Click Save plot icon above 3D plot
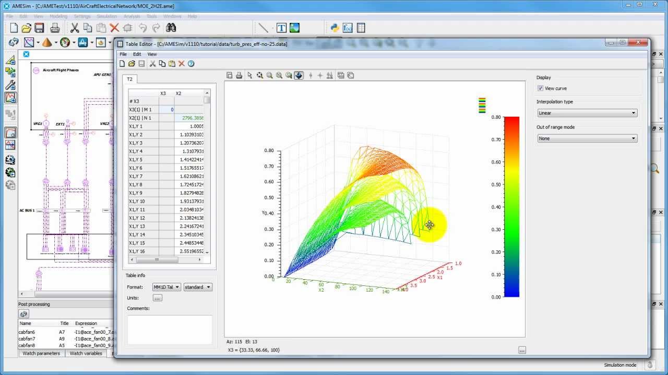The image size is (668, 375). pyautogui.click(x=230, y=76)
